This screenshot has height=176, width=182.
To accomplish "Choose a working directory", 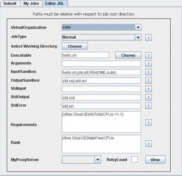I will pos(75,46).
